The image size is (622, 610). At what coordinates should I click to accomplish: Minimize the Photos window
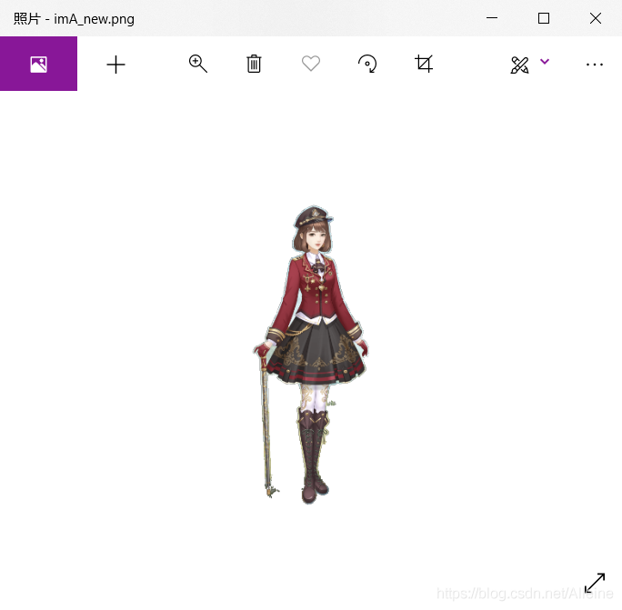tap(492, 18)
